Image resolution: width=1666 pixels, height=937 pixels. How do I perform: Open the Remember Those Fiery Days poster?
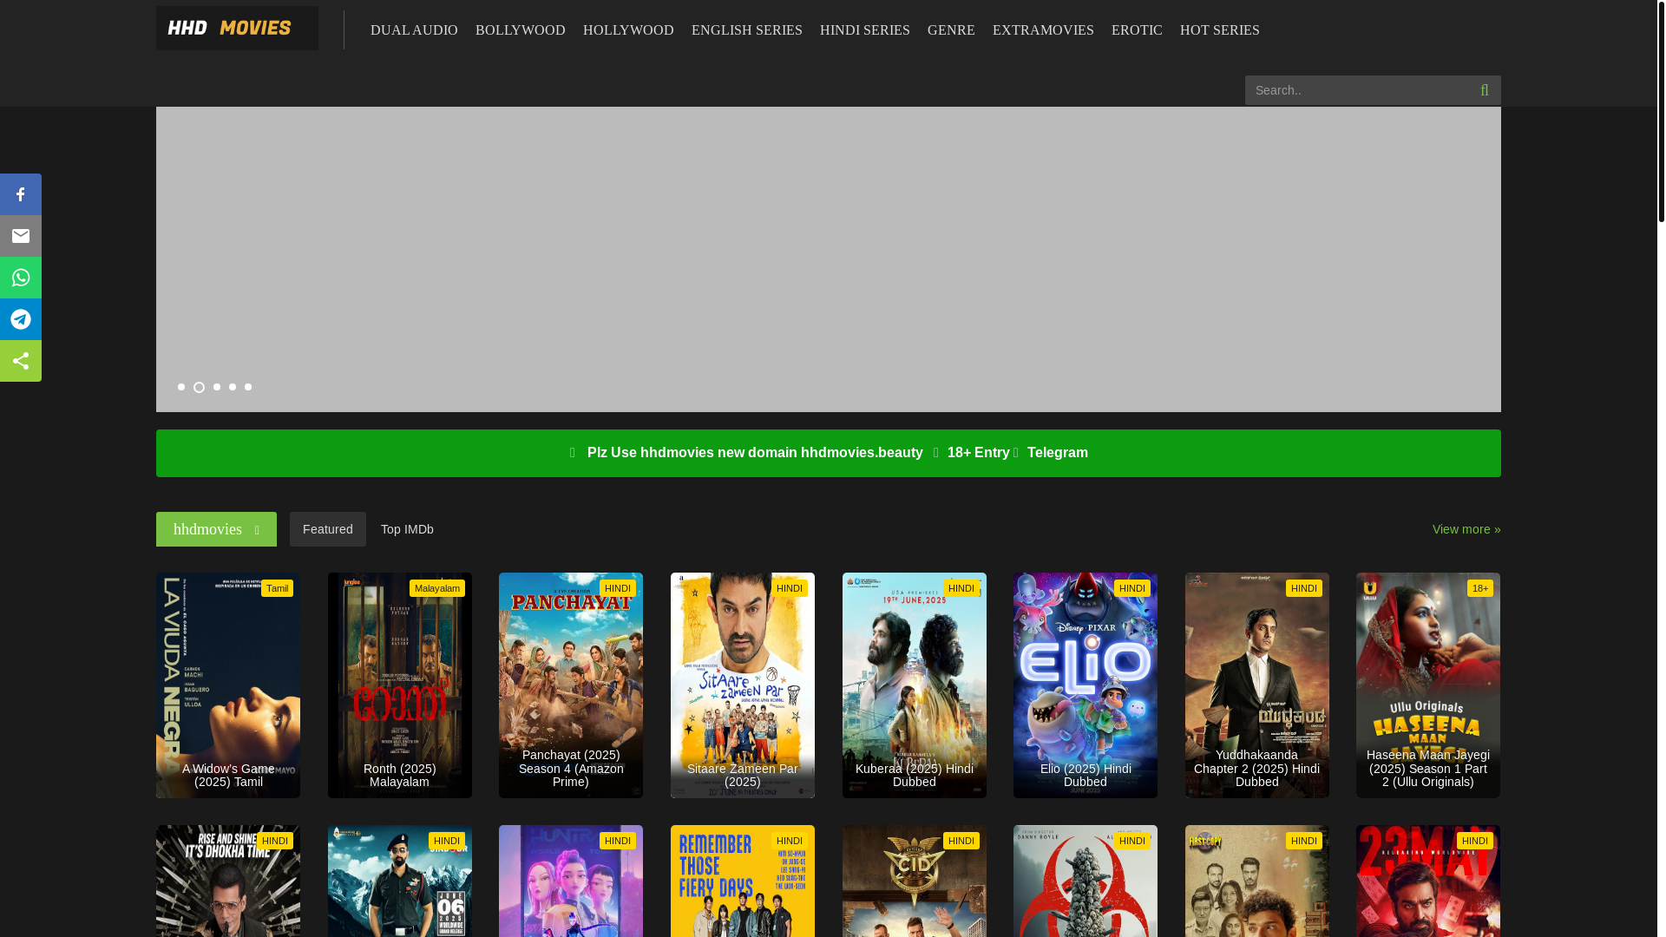click(743, 881)
